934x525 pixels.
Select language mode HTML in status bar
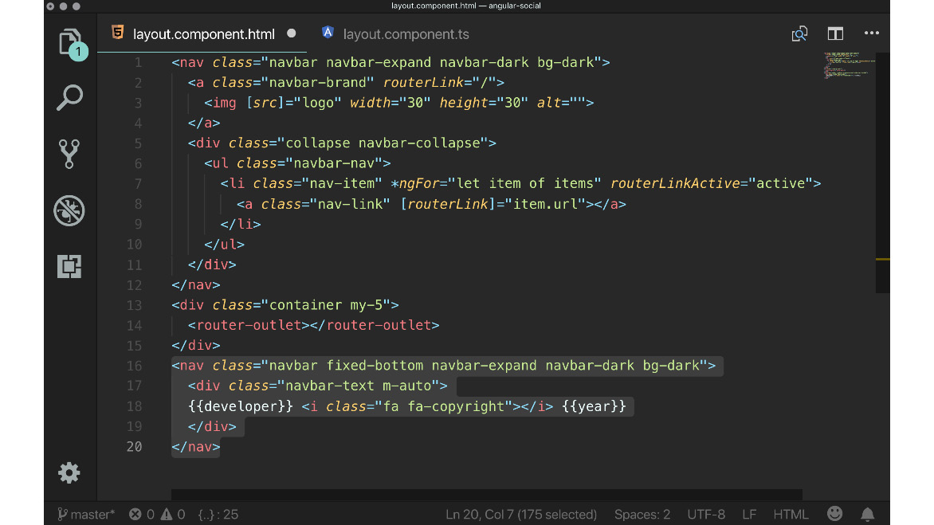click(791, 515)
